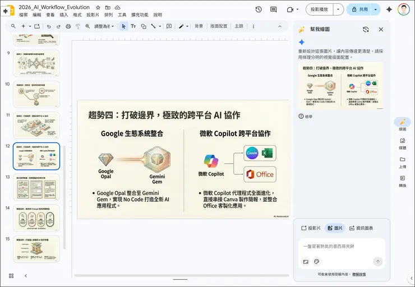Viewport: 415px width, 287px height.
Task: Star the document title
Action: click(98, 7)
